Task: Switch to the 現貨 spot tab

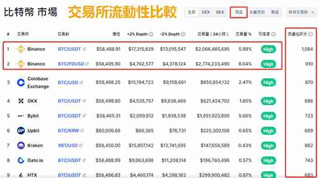Action: tap(239, 12)
